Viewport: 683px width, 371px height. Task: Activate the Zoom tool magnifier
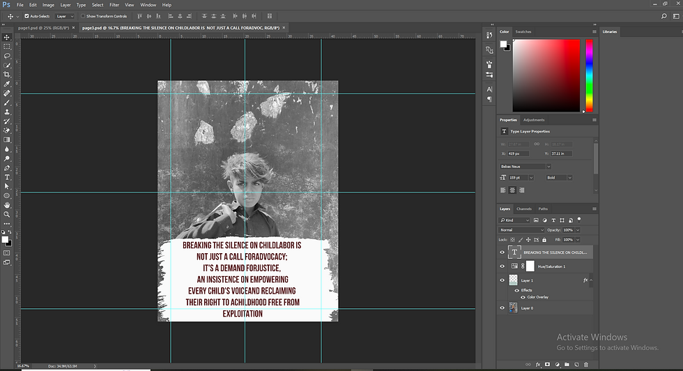click(7, 215)
